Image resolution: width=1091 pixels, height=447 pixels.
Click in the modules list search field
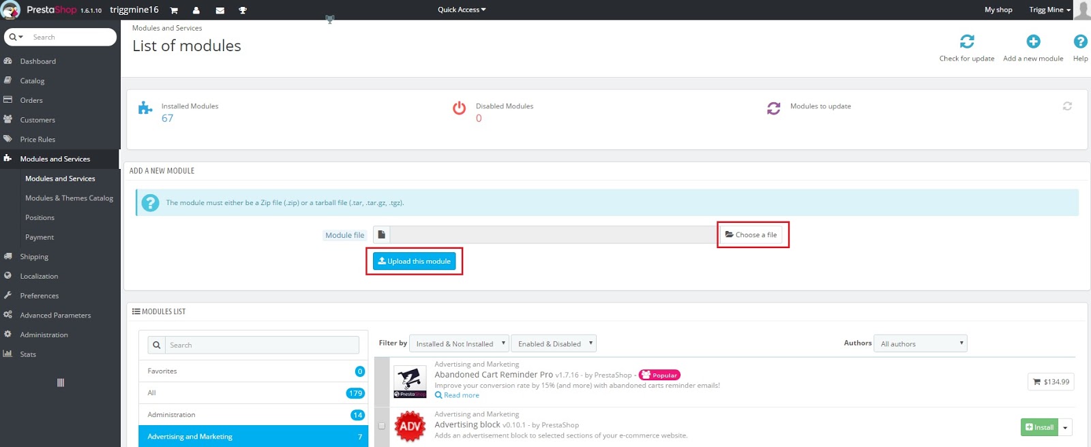[263, 345]
